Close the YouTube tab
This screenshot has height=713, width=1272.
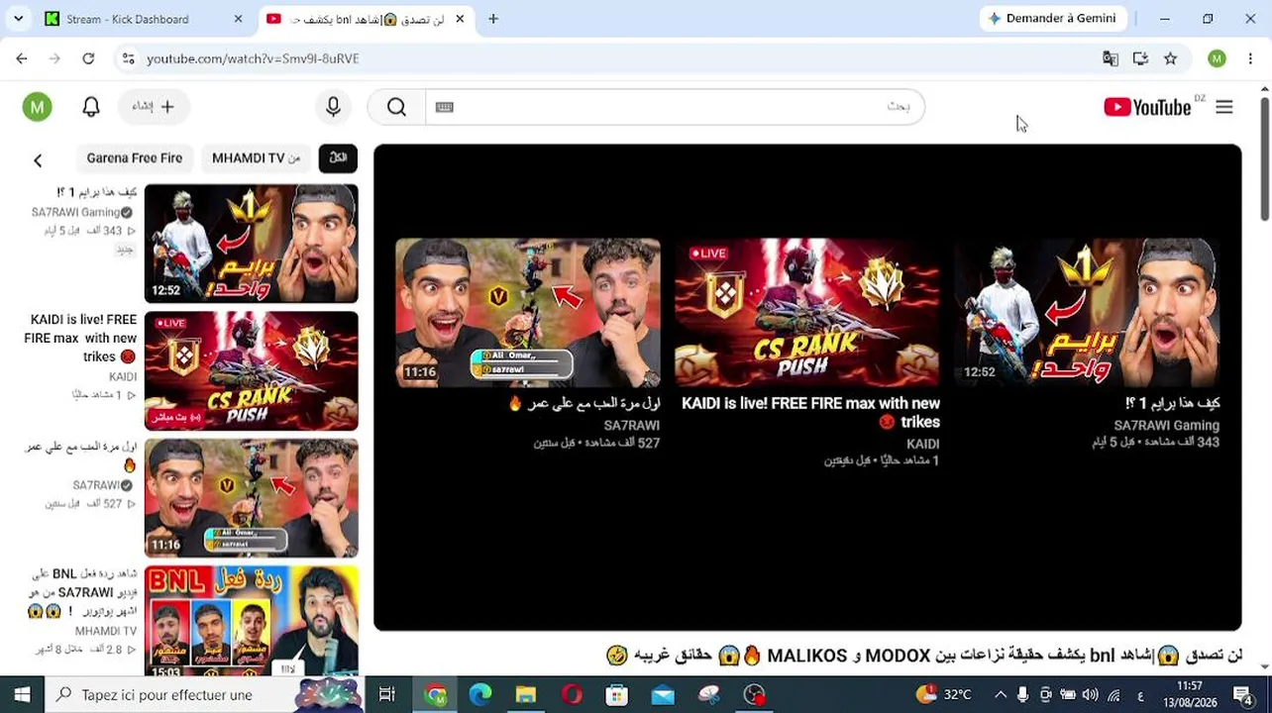pos(460,19)
